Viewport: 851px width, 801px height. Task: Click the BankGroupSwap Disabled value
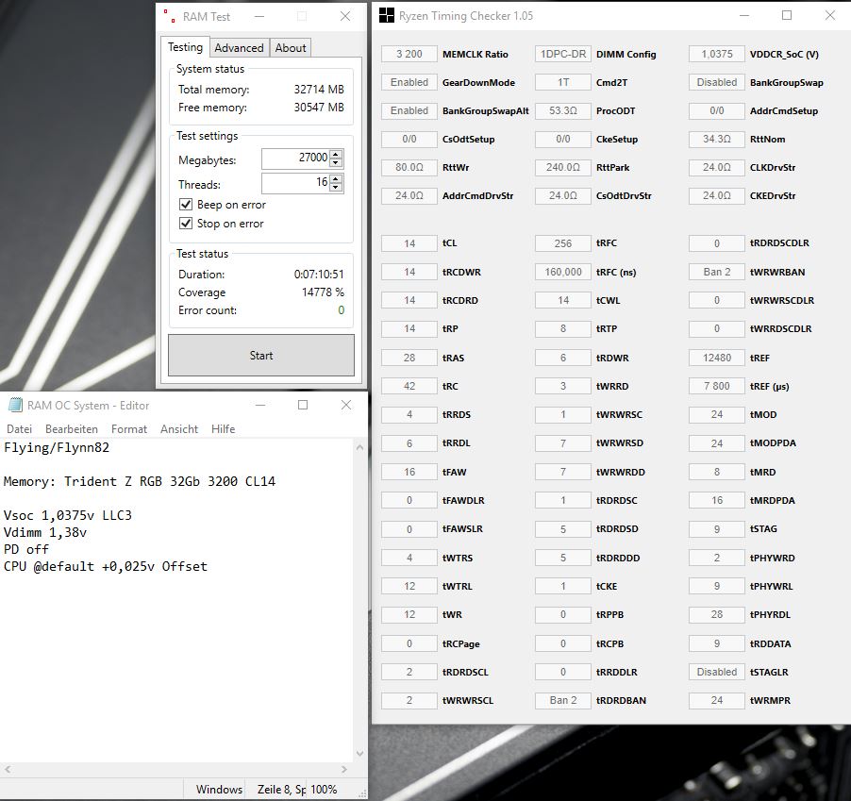716,82
